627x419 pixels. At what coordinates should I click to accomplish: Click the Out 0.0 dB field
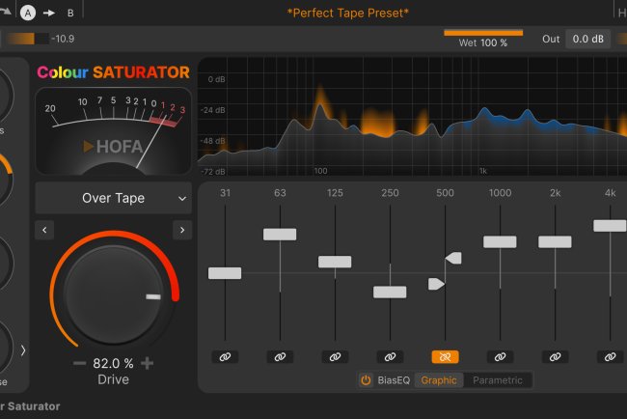(587, 39)
